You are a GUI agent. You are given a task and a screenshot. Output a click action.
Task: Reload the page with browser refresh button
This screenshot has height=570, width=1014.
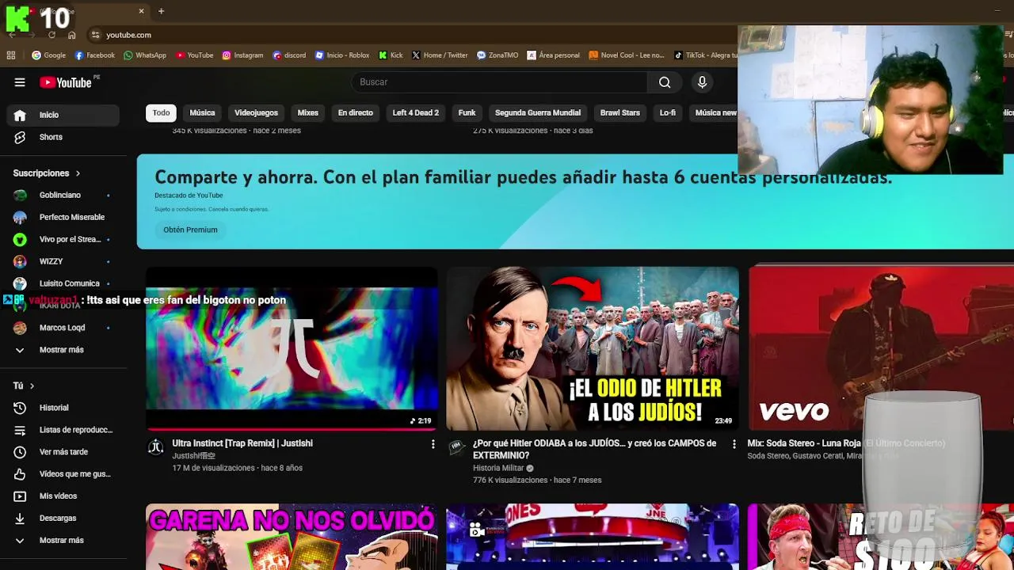(51, 35)
